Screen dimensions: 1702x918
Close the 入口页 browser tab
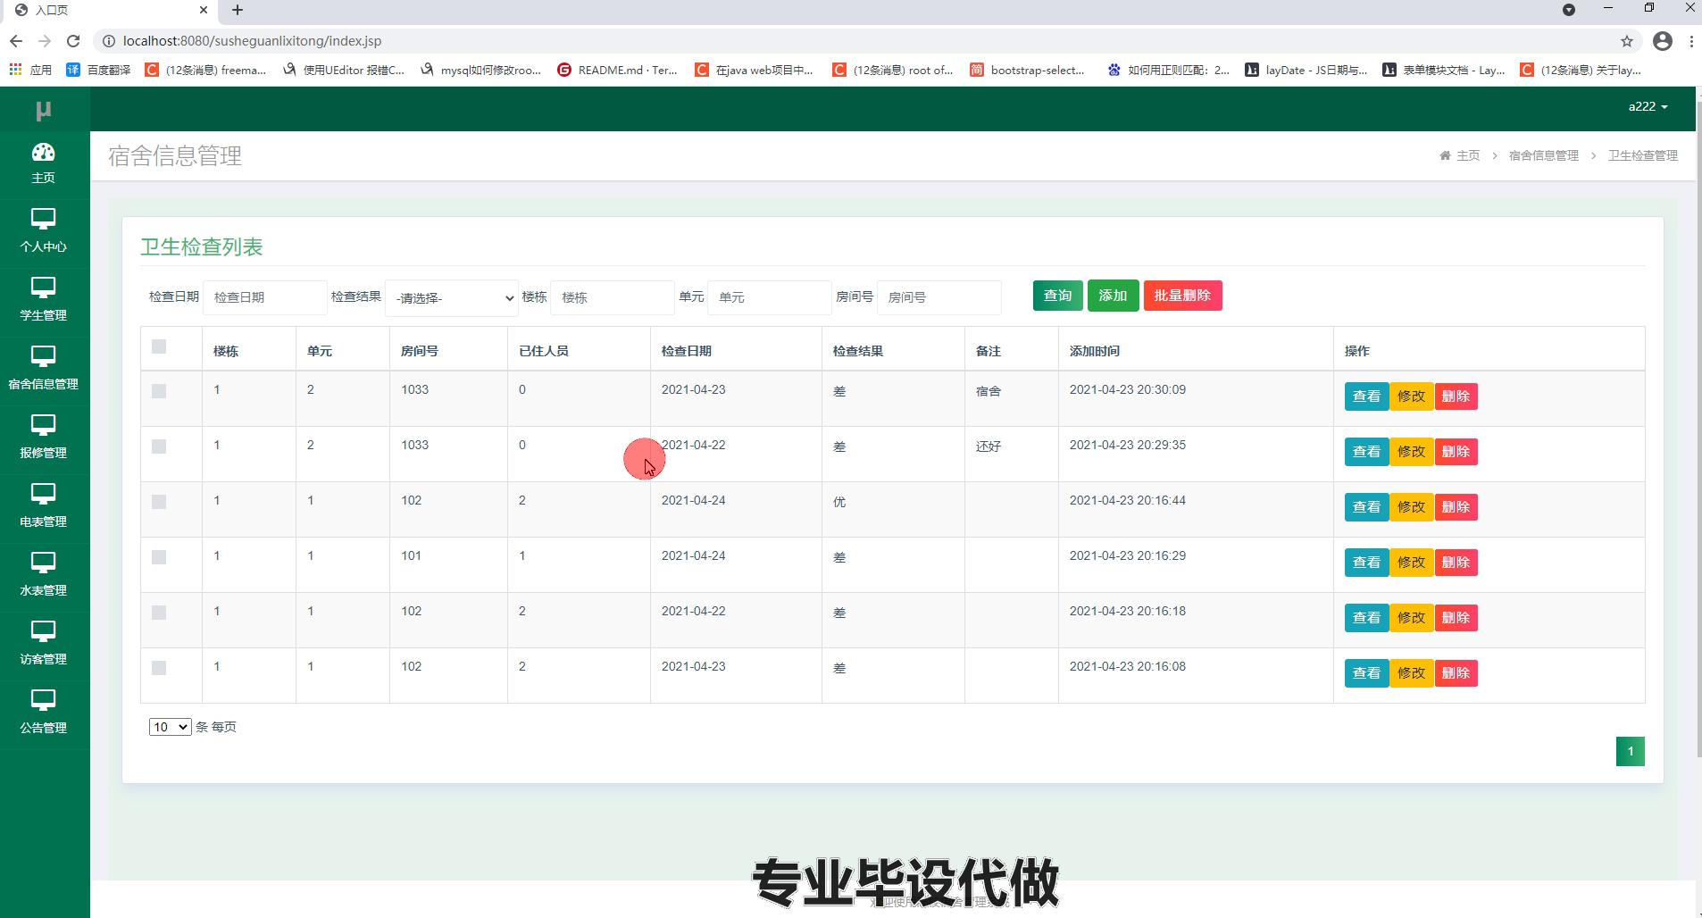[x=204, y=10]
